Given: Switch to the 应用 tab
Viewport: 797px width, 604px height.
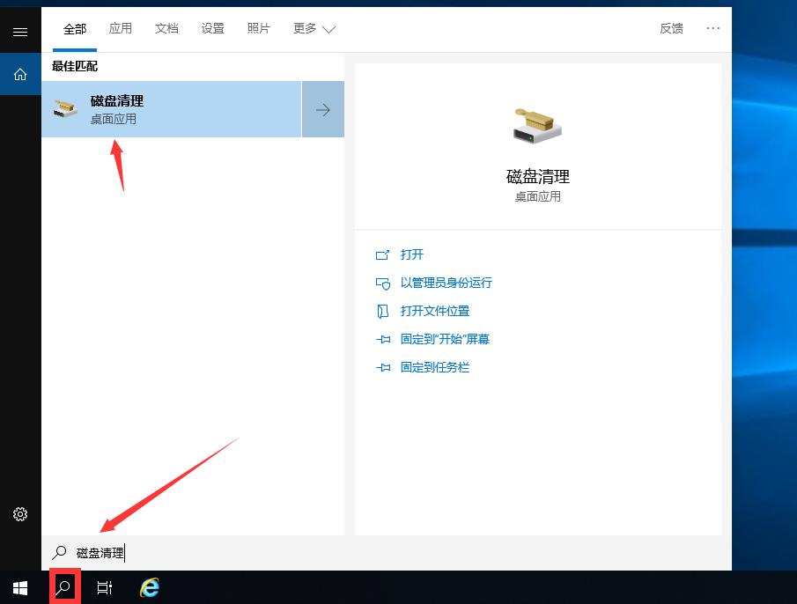Looking at the screenshot, I should 121,28.
